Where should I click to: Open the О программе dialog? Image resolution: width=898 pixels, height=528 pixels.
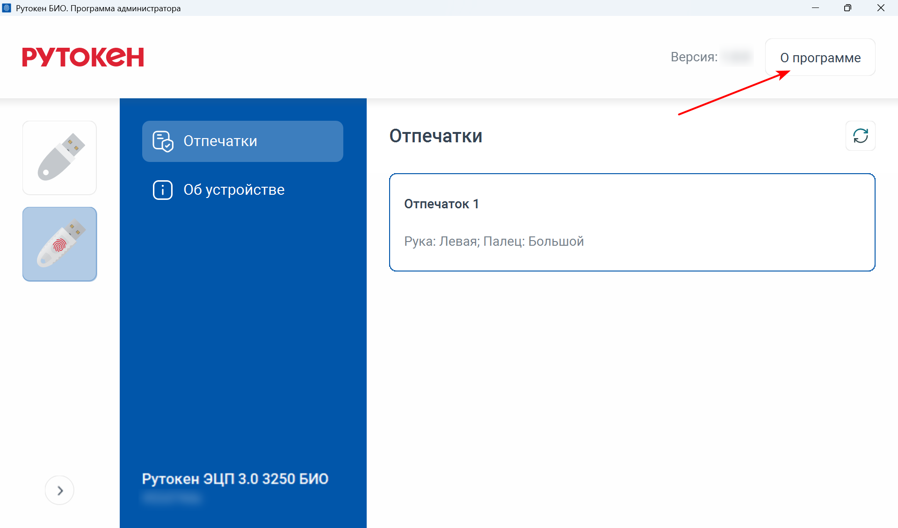tap(820, 57)
